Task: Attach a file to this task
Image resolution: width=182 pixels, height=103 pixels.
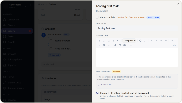Action: 105,85
